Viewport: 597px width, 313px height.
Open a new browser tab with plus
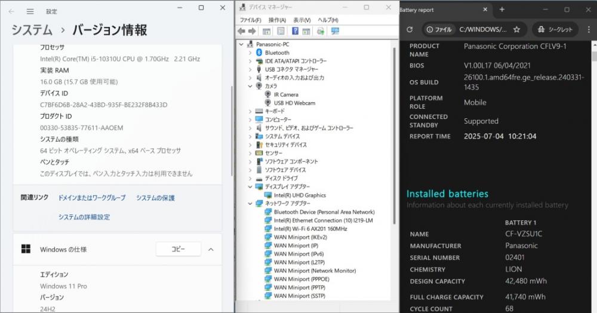tap(502, 10)
